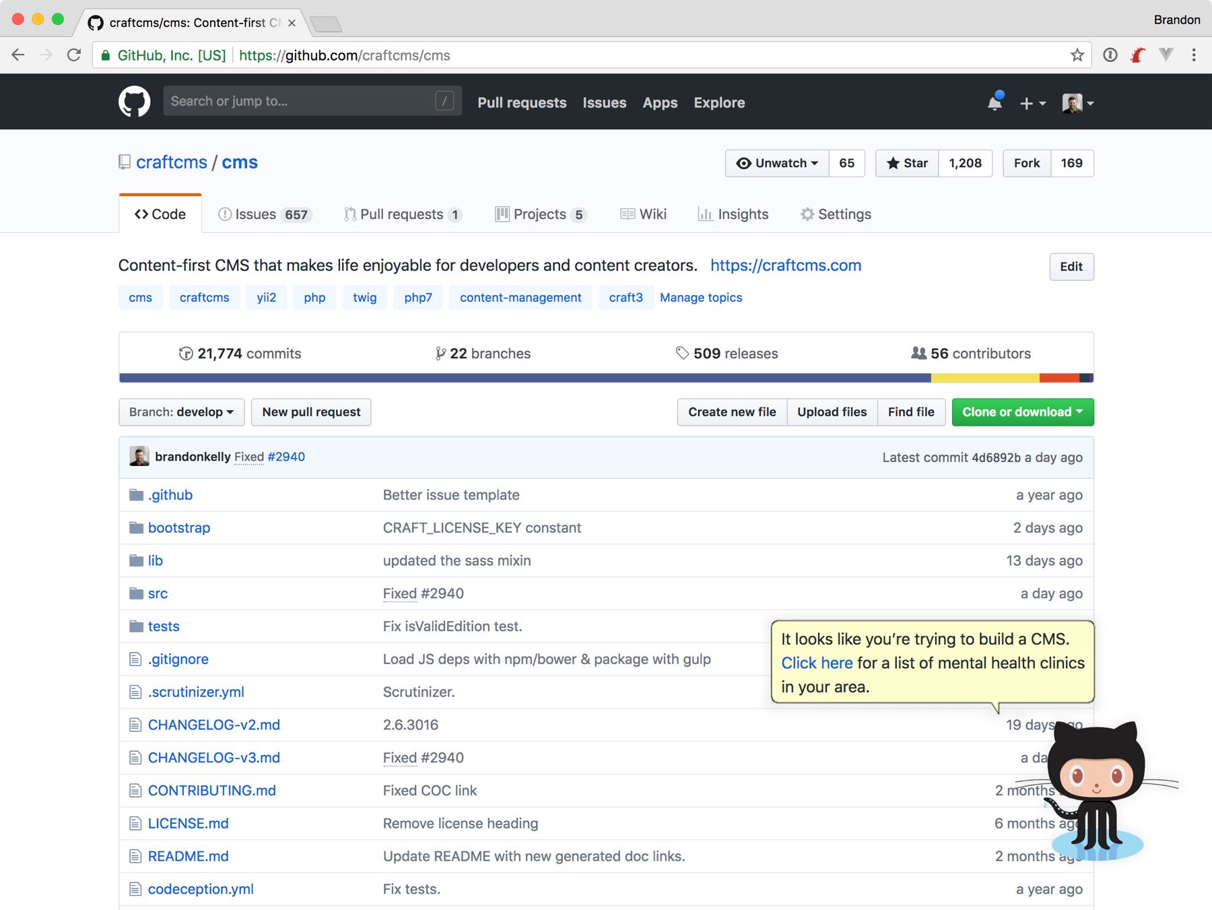Click the commits history icon

tap(186, 354)
